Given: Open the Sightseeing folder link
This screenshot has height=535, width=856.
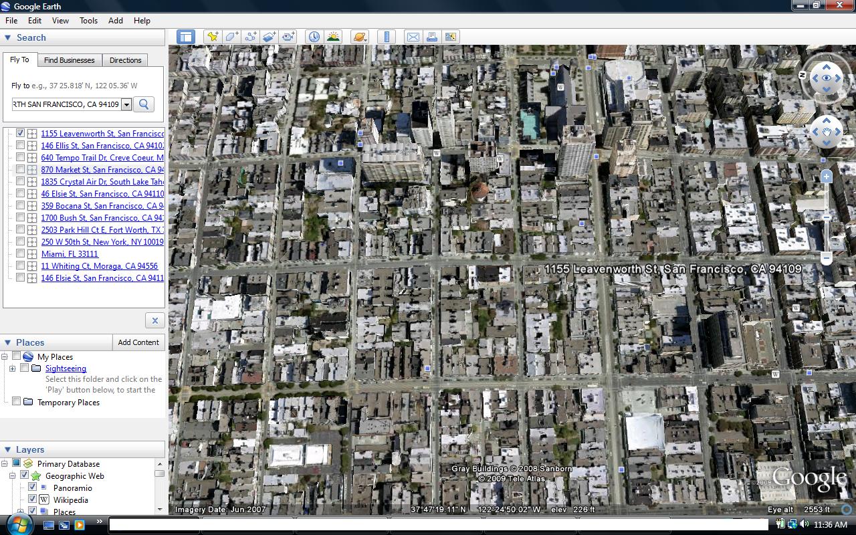Looking at the screenshot, I should coord(66,368).
